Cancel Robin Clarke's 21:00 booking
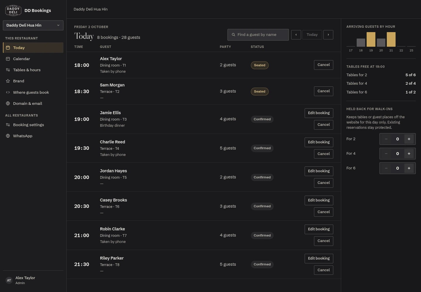 pyautogui.click(x=324, y=241)
